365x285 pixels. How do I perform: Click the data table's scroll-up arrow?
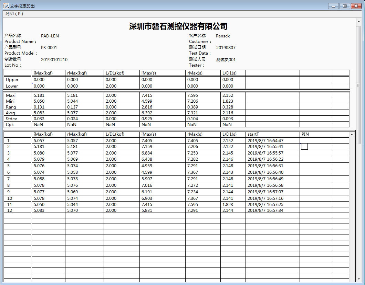coord(352,135)
